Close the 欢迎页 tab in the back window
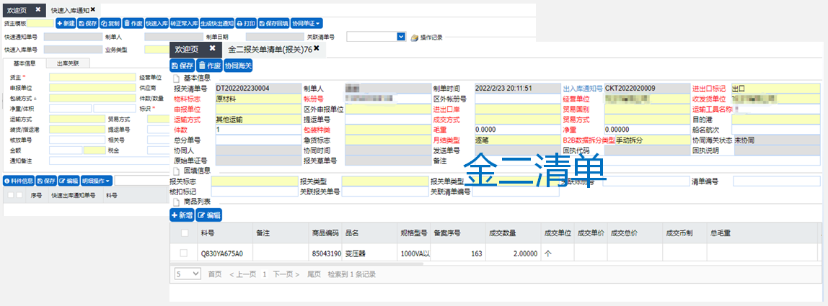Viewport: 828px width, 306px height. (38, 9)
